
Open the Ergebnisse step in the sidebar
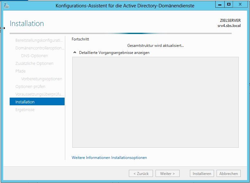point(25,109)
